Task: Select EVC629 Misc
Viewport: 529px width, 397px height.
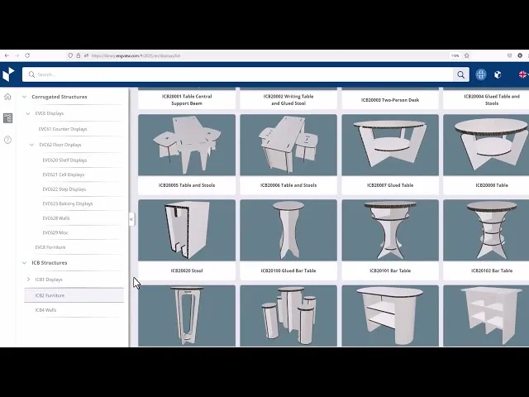Action: point(55,232)
